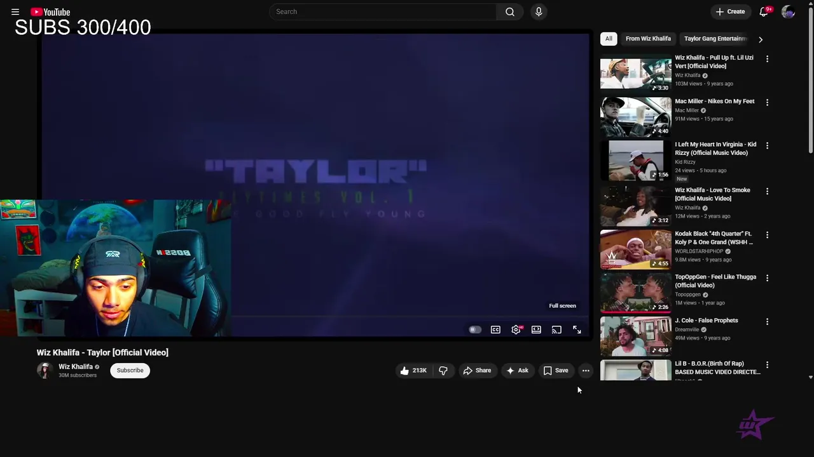
Task: Open TopOppGen Feel Like Thugga thumbnail
Action: [x=635, y=293]
